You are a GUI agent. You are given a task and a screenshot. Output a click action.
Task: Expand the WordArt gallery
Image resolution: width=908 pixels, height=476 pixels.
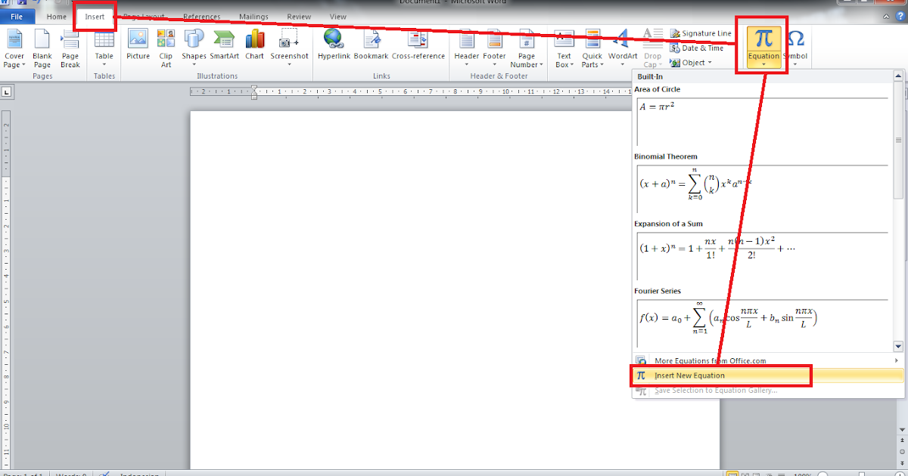(622, 47)
